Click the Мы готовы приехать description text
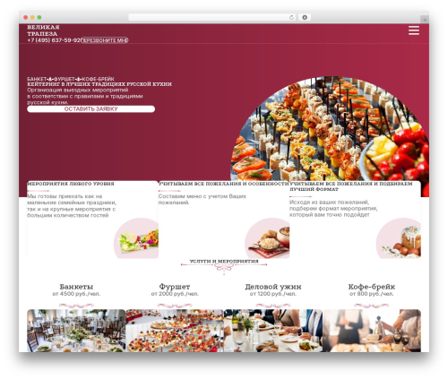 coord(72,206)
